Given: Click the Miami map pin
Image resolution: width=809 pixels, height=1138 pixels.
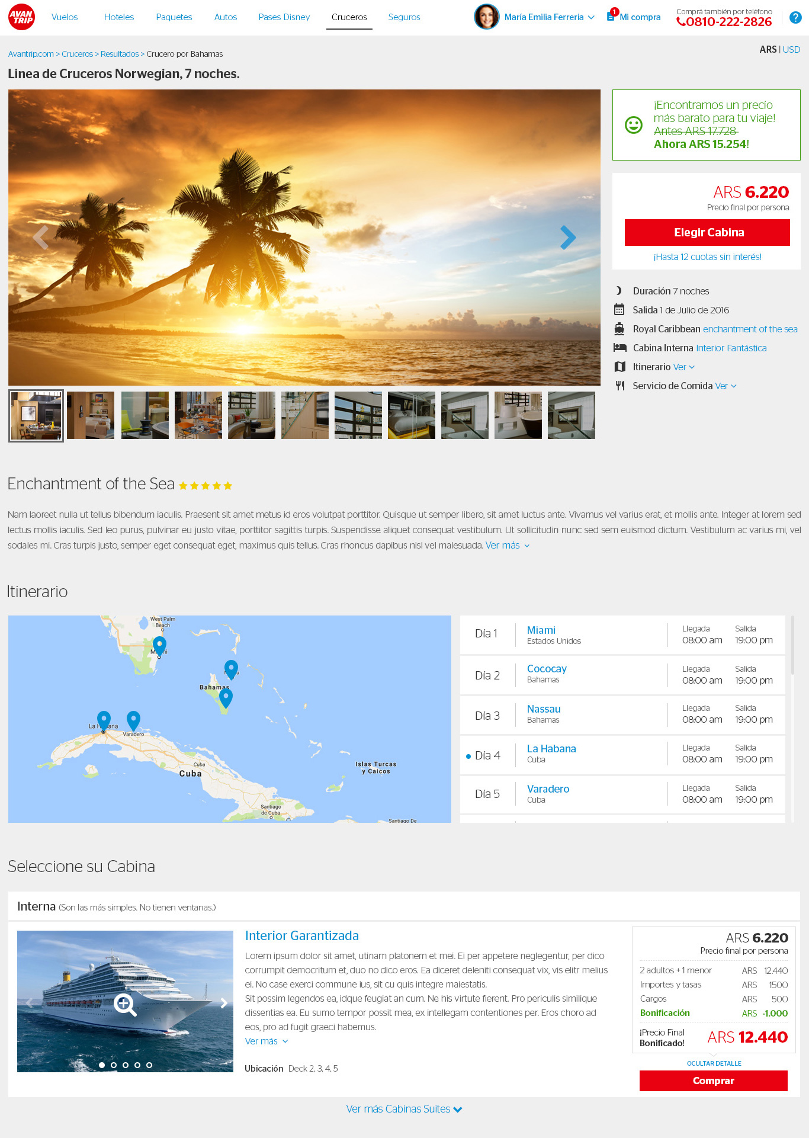Looking at the screenshot, I should pyautogui.click(x=159, y=645).
